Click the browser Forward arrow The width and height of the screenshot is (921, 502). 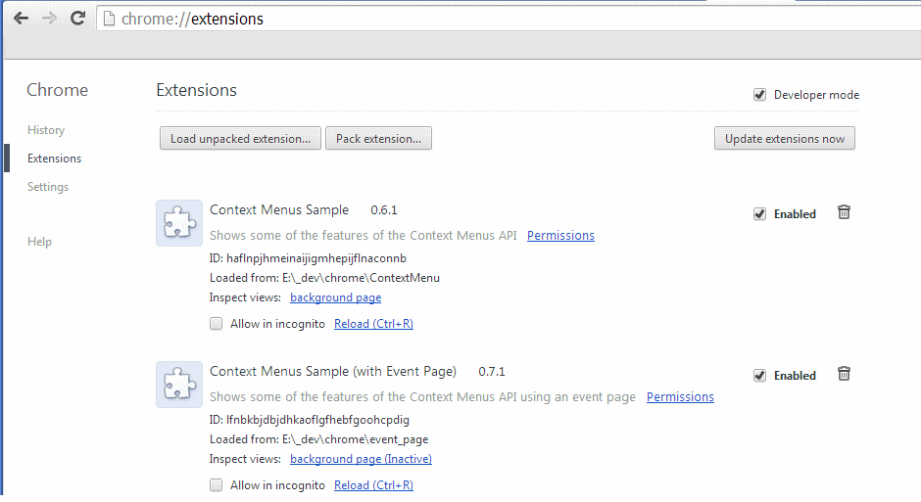click(49, 19)
